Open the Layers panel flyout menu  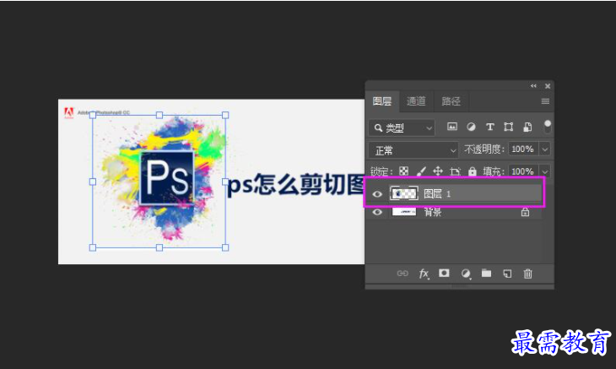click(545, 101)
